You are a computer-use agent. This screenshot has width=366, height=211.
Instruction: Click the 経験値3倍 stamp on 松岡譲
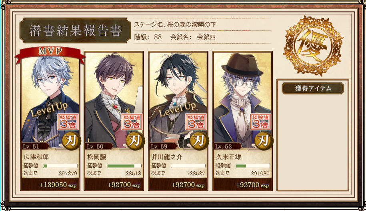(x=132, y=122)
